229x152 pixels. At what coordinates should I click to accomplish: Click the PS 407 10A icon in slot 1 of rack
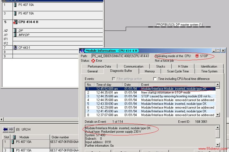pos(15,5)
